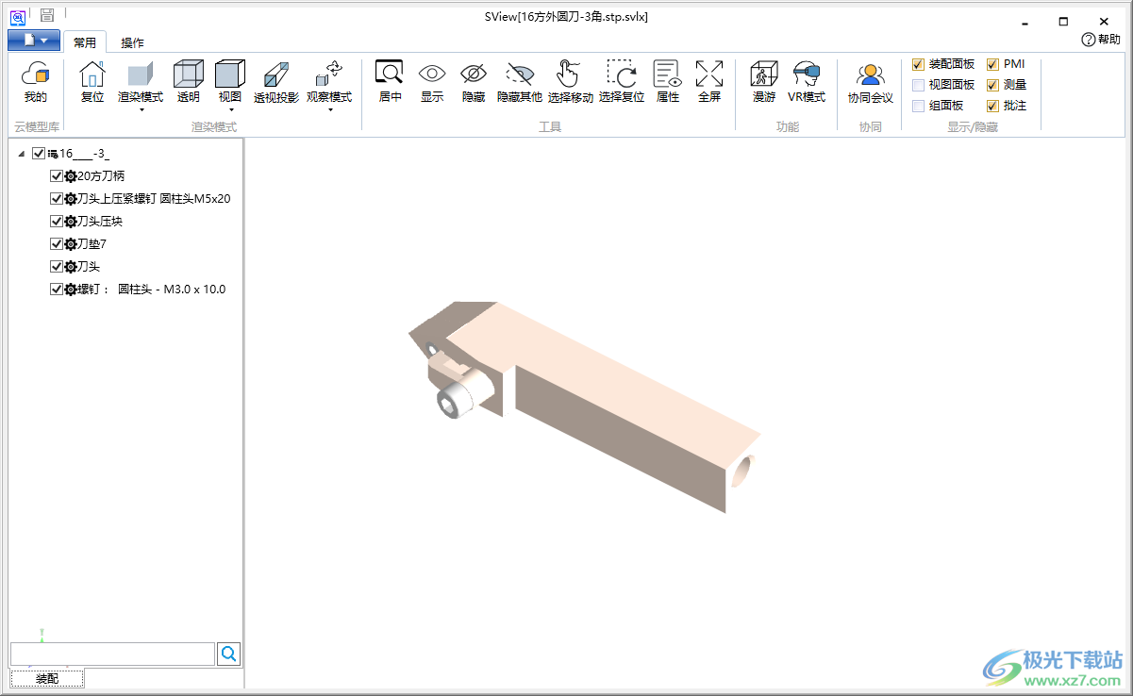Enter 全屏 fullscreen mode
This screenshot has height=696, width=1133.
[x=708, y=75]
